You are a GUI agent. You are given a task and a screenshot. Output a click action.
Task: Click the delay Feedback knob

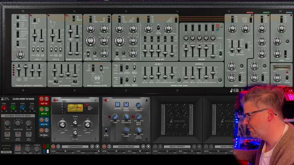126,117
